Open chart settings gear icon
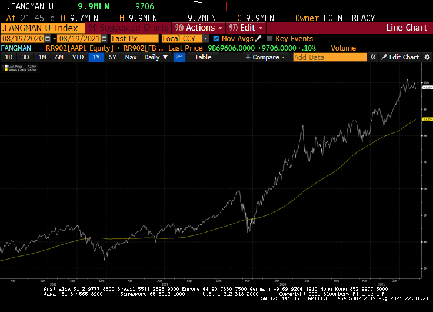Screen dimensions: 433x312 (x=427, y=57)
